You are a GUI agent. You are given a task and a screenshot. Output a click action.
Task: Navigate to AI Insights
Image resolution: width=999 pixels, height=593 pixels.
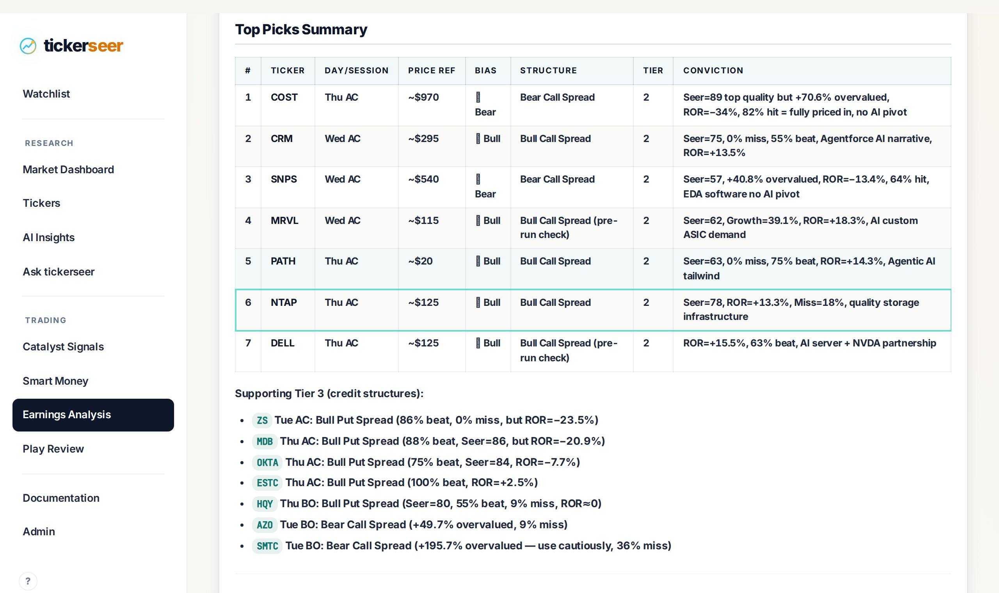49,237
